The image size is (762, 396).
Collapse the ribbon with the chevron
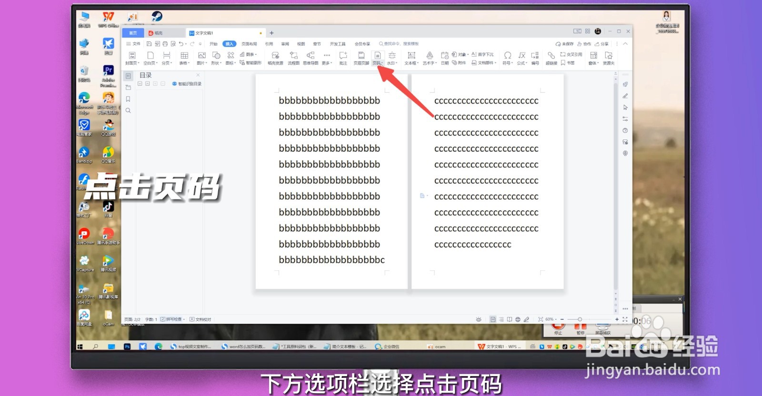coord(625,44)
